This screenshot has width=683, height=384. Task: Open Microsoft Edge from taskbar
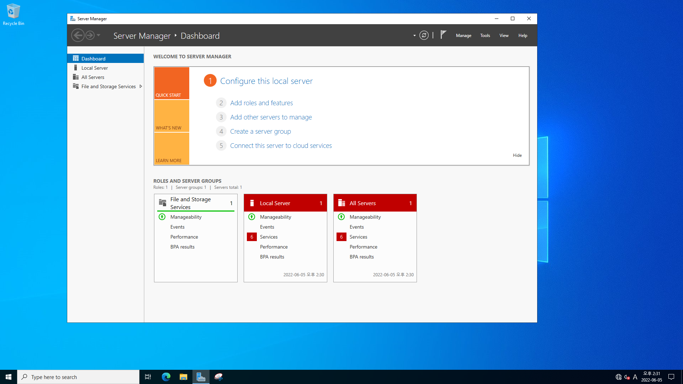point(166,377)
